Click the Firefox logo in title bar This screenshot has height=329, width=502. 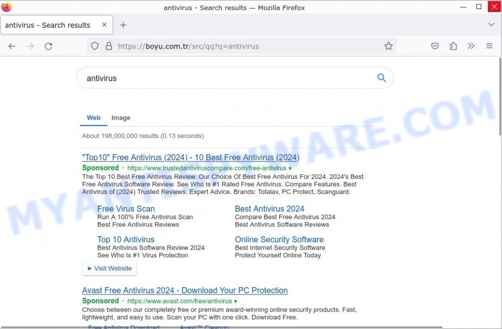(6, 6)
